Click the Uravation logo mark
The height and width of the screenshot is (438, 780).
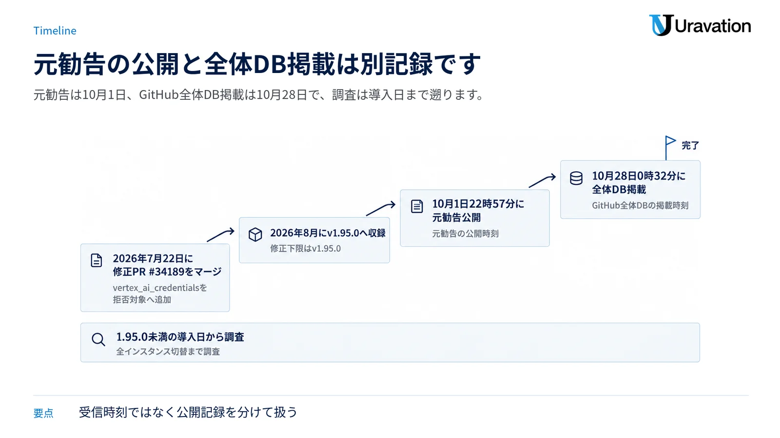click(661, 25)
